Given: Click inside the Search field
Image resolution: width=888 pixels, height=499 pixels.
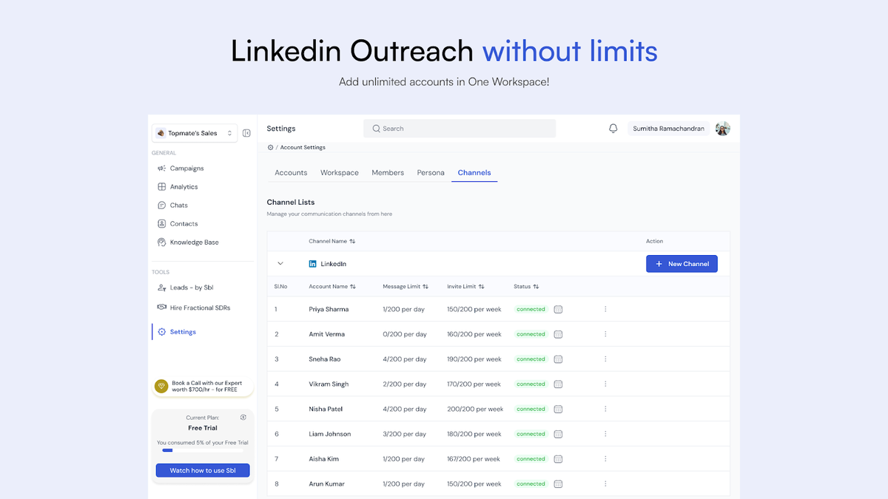Looking at the screenshot, I should click(x=459, y=128).
